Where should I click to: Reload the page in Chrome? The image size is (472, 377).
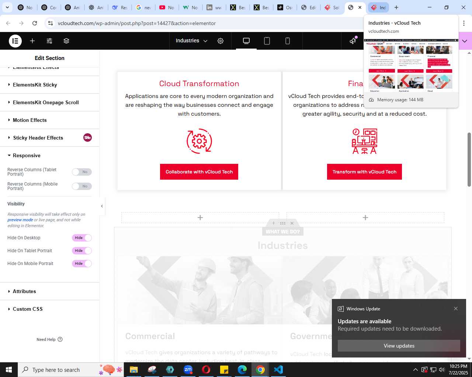(x=35, y=23)
